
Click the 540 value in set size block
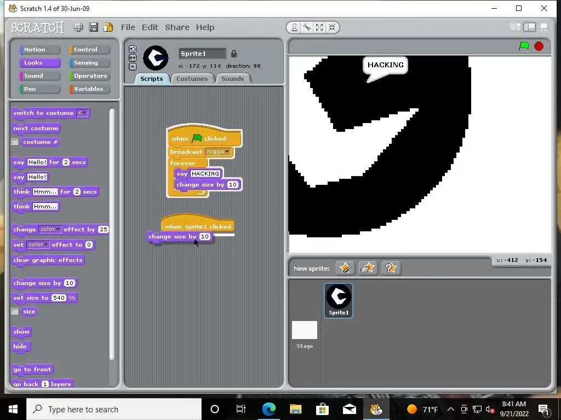tap(59, 298)
